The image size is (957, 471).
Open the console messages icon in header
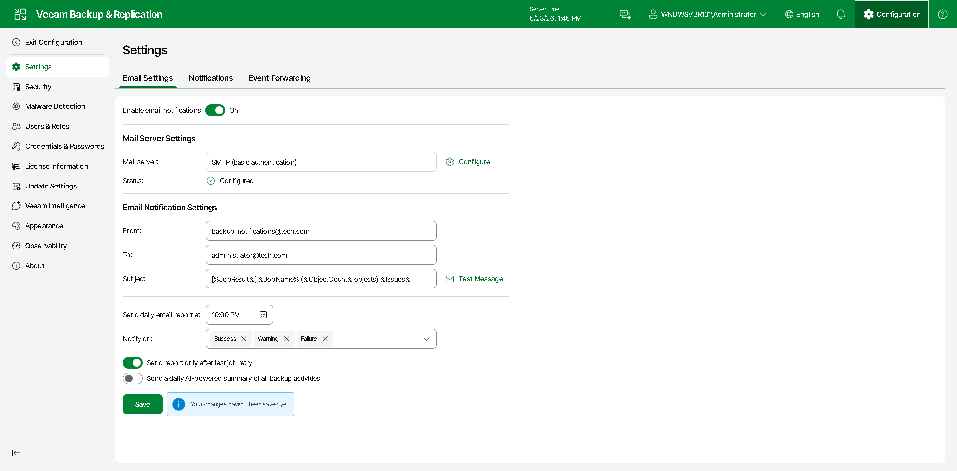point(625,15)
